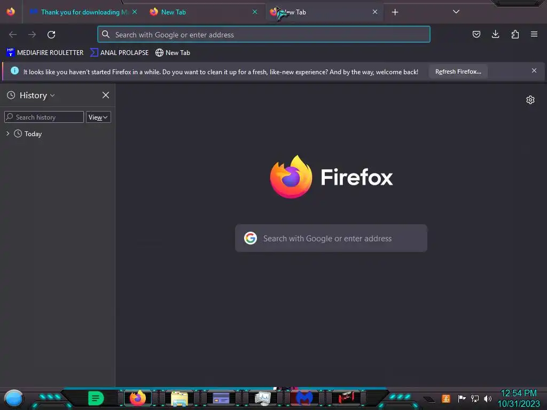This screenshot has width=547, height=410.
Task: Close the 'Thank you for downloading' tab
Action: (135, 12)
